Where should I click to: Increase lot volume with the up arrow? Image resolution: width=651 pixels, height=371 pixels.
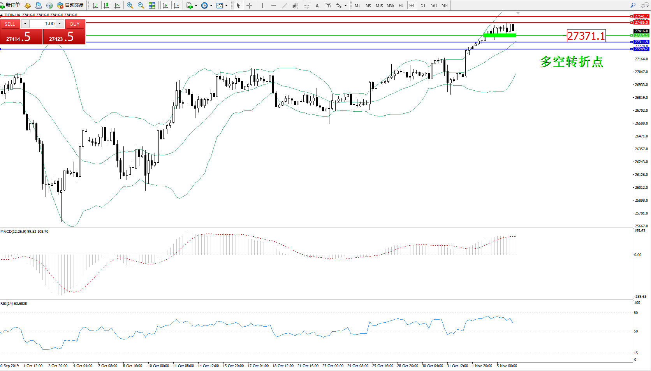(60, 24)
